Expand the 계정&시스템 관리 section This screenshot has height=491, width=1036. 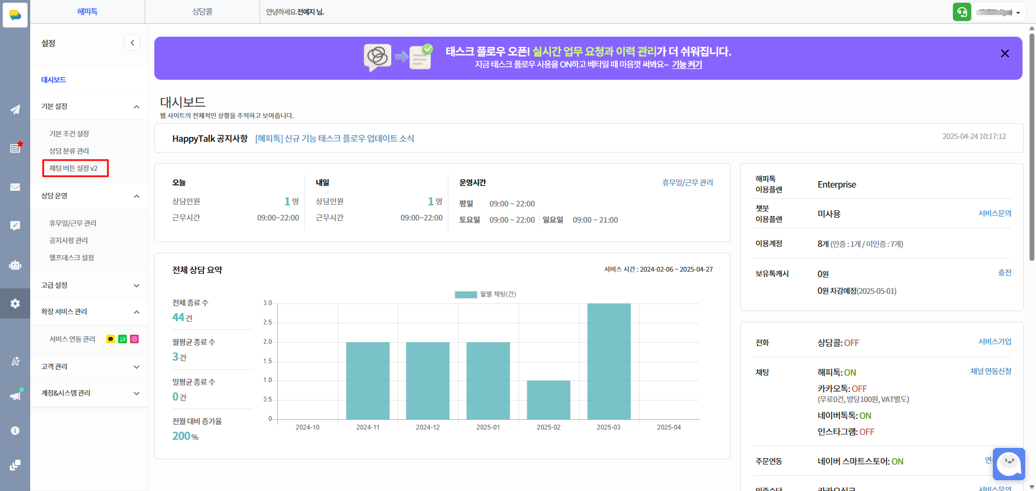pyautogui.click(x=137, y=393)
